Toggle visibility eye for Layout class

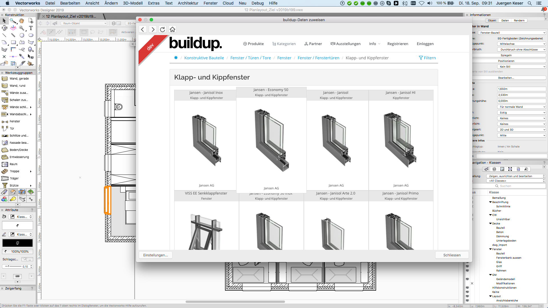pos(467,296)
